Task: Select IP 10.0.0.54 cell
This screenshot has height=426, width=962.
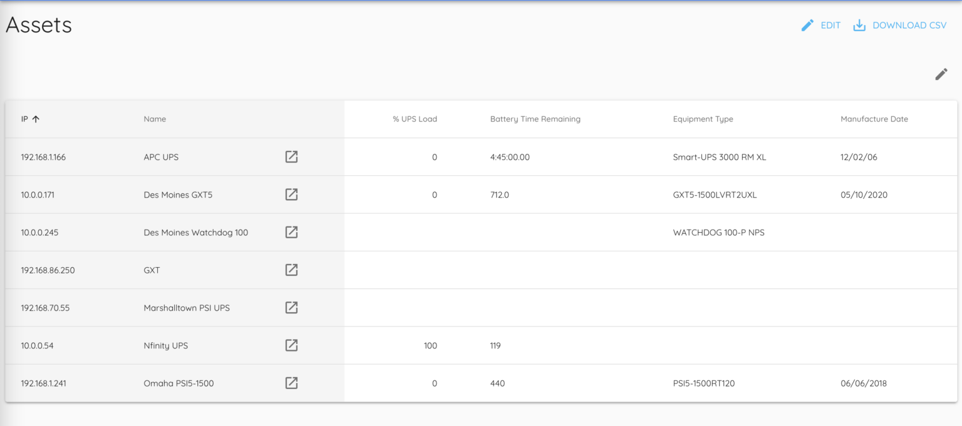Action: (x=37, y=345)
